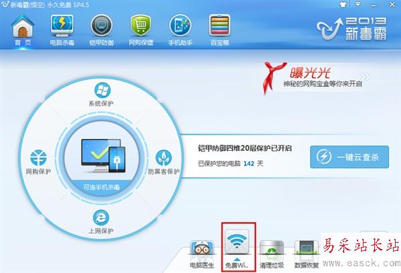
Task: Click the 网购保护 yuan icon
Action: click(38, 158)
